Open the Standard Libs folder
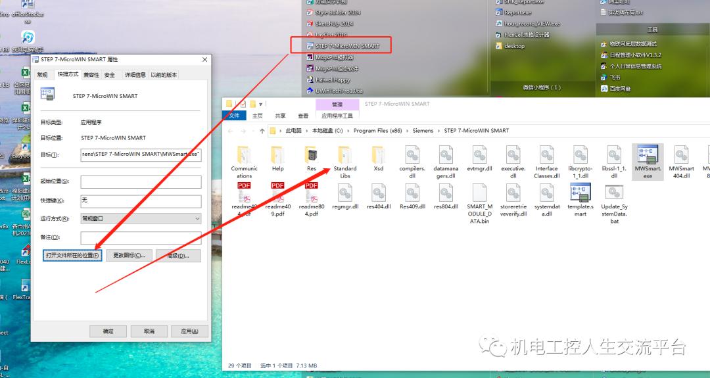The width and height of the screenshot is (710, 378). 345,162
